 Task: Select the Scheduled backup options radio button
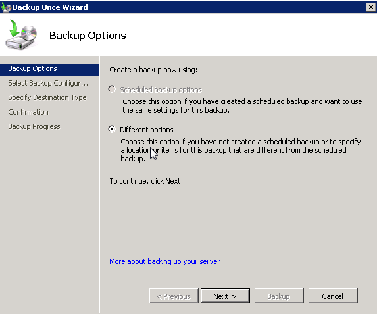112,90
